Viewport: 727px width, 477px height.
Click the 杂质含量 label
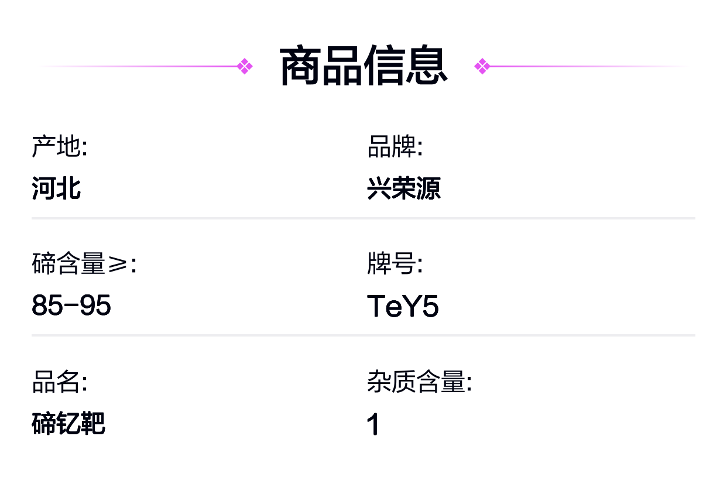pos(419,382)
